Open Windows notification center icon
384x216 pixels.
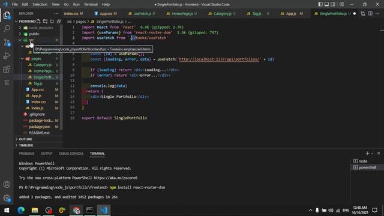pos(374,210)
